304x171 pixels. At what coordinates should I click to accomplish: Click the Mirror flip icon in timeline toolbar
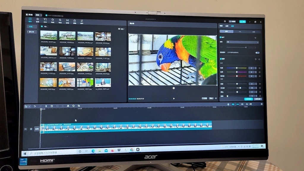[x=68, y=106]
